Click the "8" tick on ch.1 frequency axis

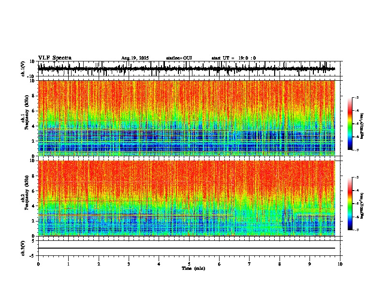click(x=34, y=96)
